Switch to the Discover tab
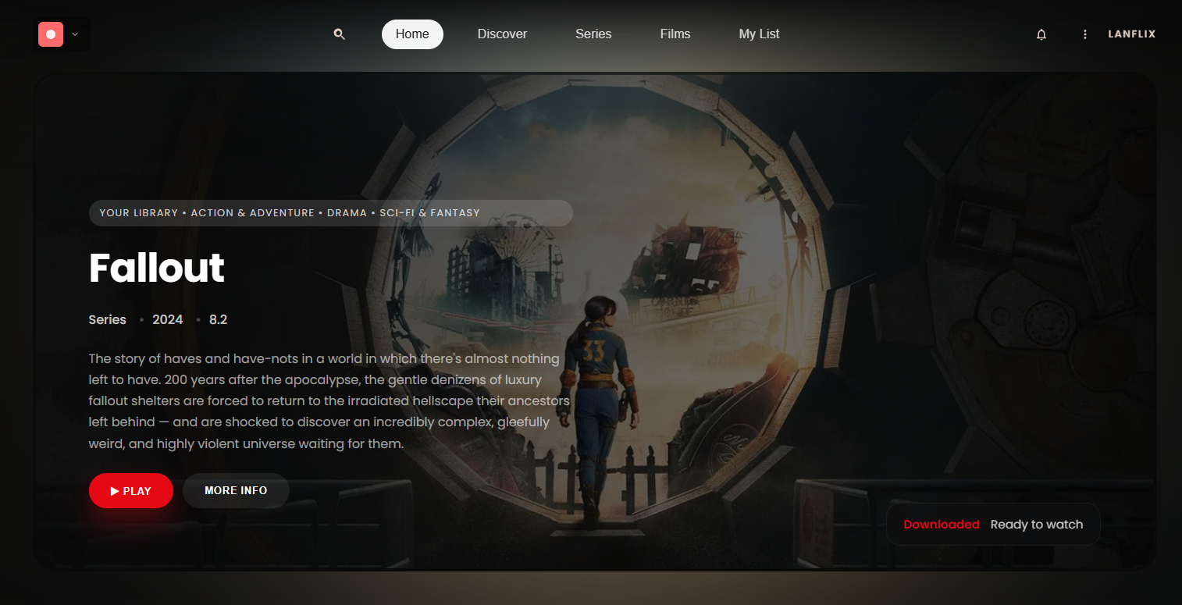The image size is (1182, 605). 502,34
